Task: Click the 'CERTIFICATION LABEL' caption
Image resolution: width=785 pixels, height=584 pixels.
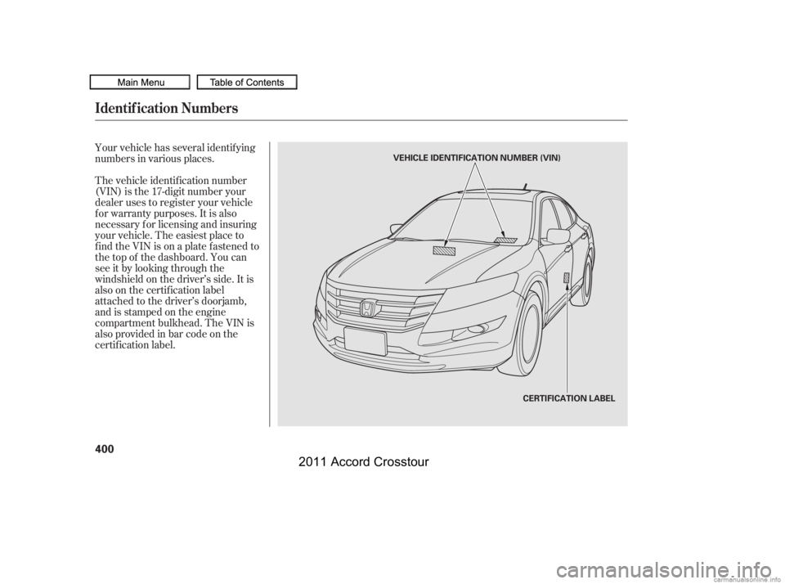Action: tap(569, 398)
